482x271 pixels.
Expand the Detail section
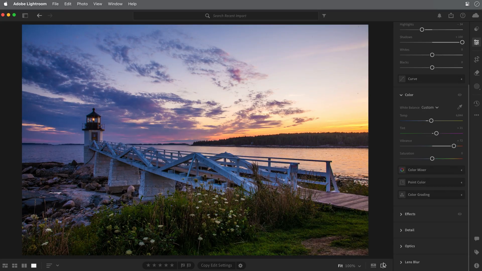point(401,230)
